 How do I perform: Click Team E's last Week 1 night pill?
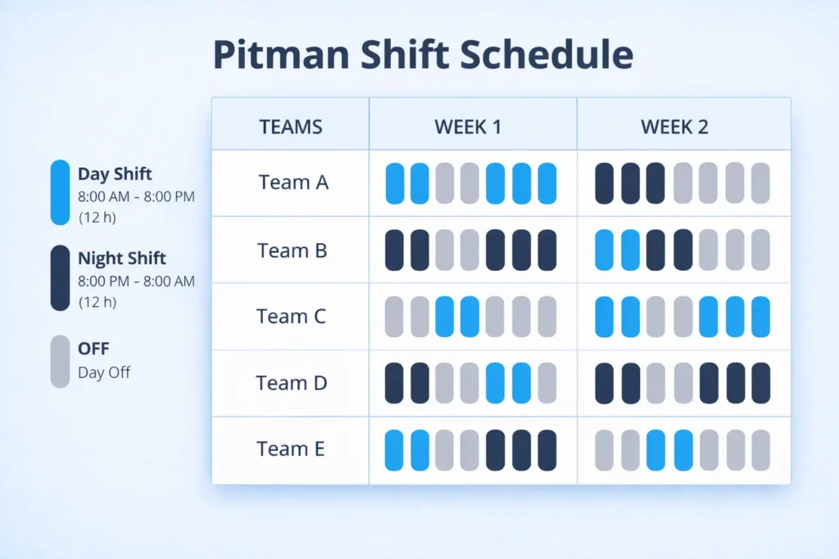click(546, 450)
